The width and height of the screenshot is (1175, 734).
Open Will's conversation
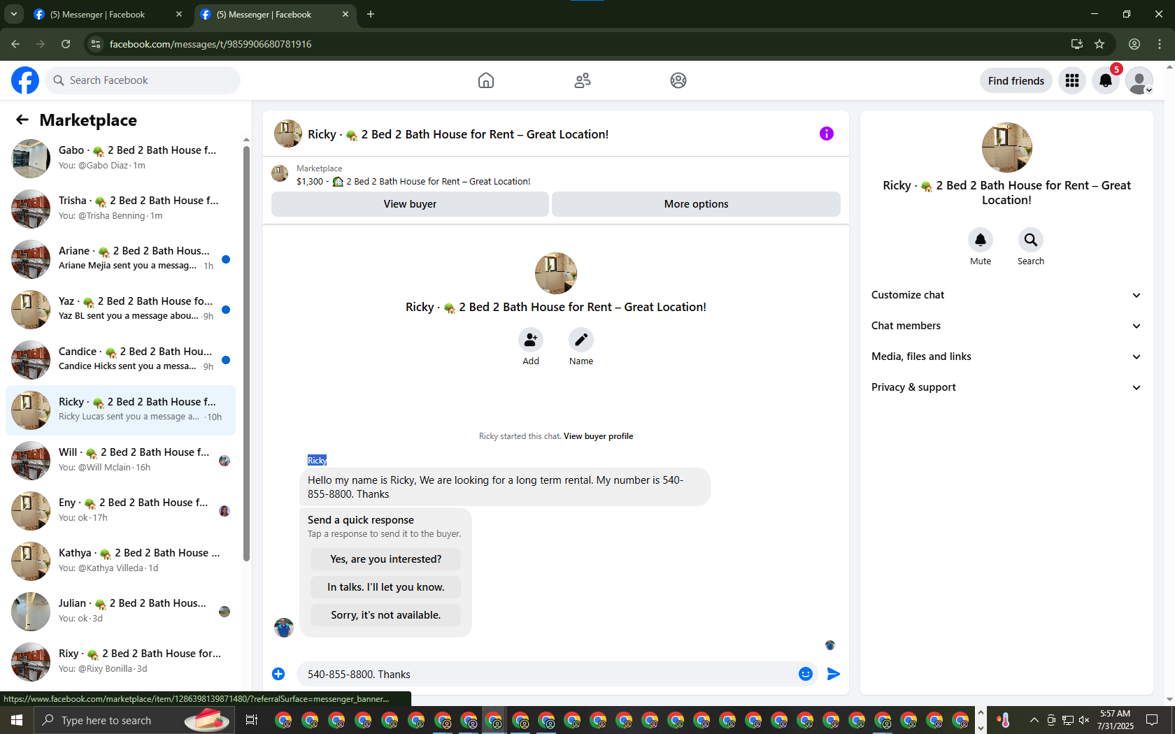pyautogui.click(x=120, y=460)
